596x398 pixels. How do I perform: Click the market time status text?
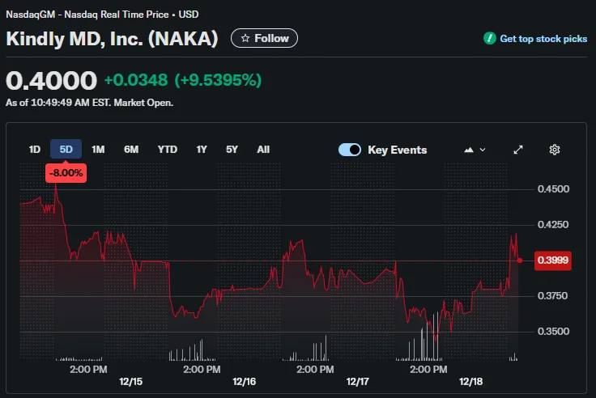coord(89,103)
